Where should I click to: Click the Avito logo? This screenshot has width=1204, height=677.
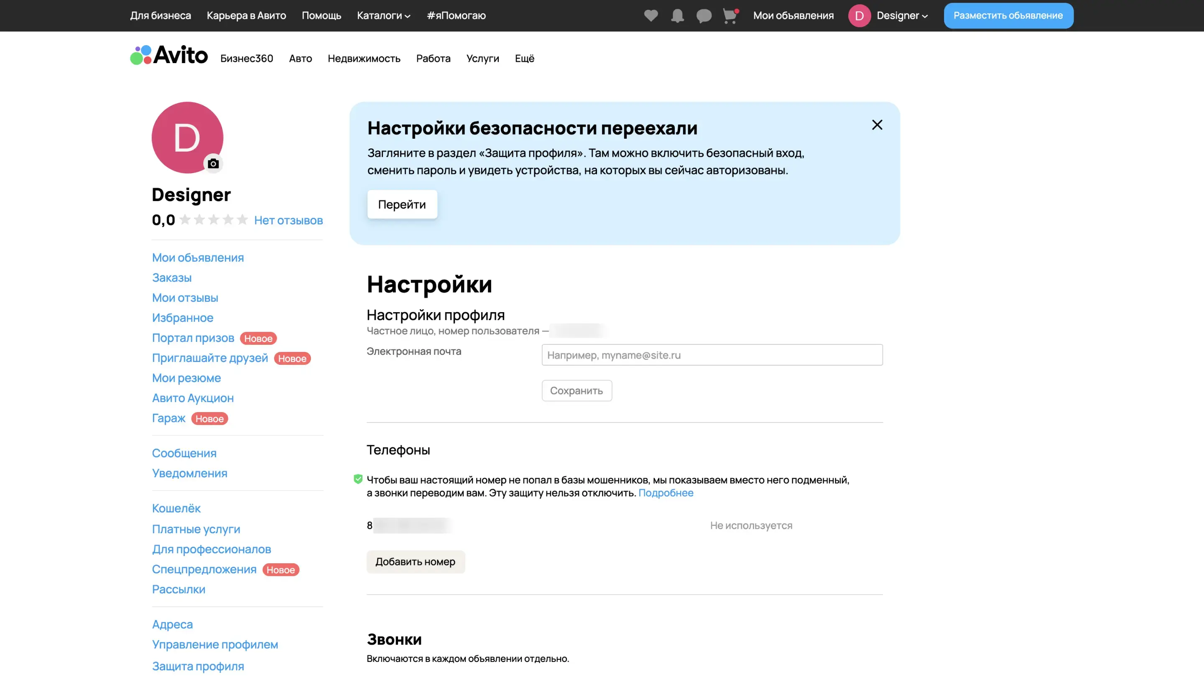(169, 55)
